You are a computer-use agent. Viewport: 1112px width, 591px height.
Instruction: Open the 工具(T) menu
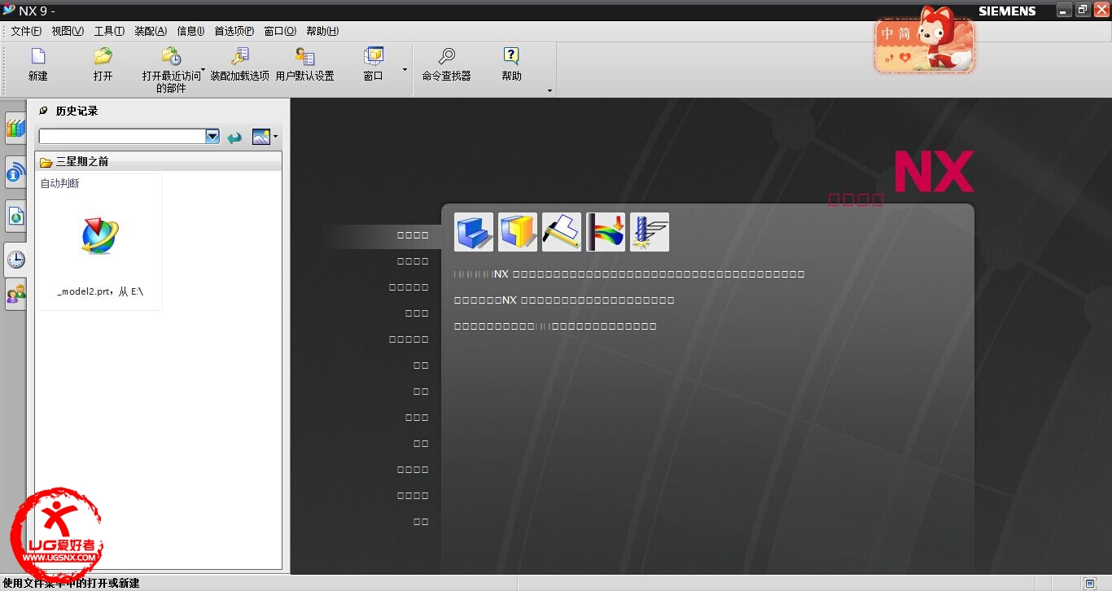click(x=109, y=31)
